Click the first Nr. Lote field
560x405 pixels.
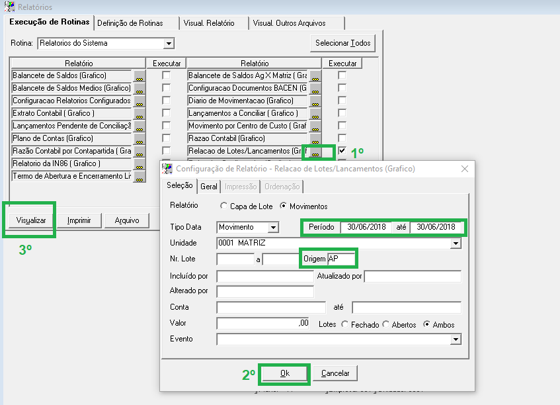point(235,259)
